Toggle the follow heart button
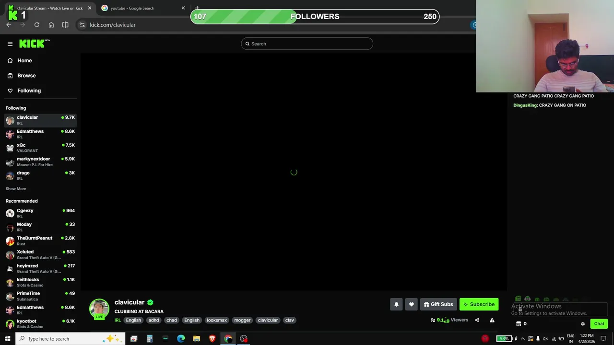Screen dimensions: 614x345 [x=411, y=304]
